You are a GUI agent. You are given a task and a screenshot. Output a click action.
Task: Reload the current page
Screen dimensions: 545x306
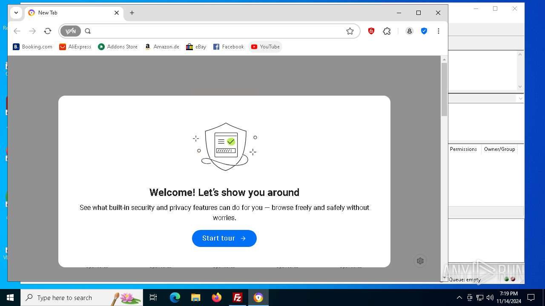click(48, 31)
